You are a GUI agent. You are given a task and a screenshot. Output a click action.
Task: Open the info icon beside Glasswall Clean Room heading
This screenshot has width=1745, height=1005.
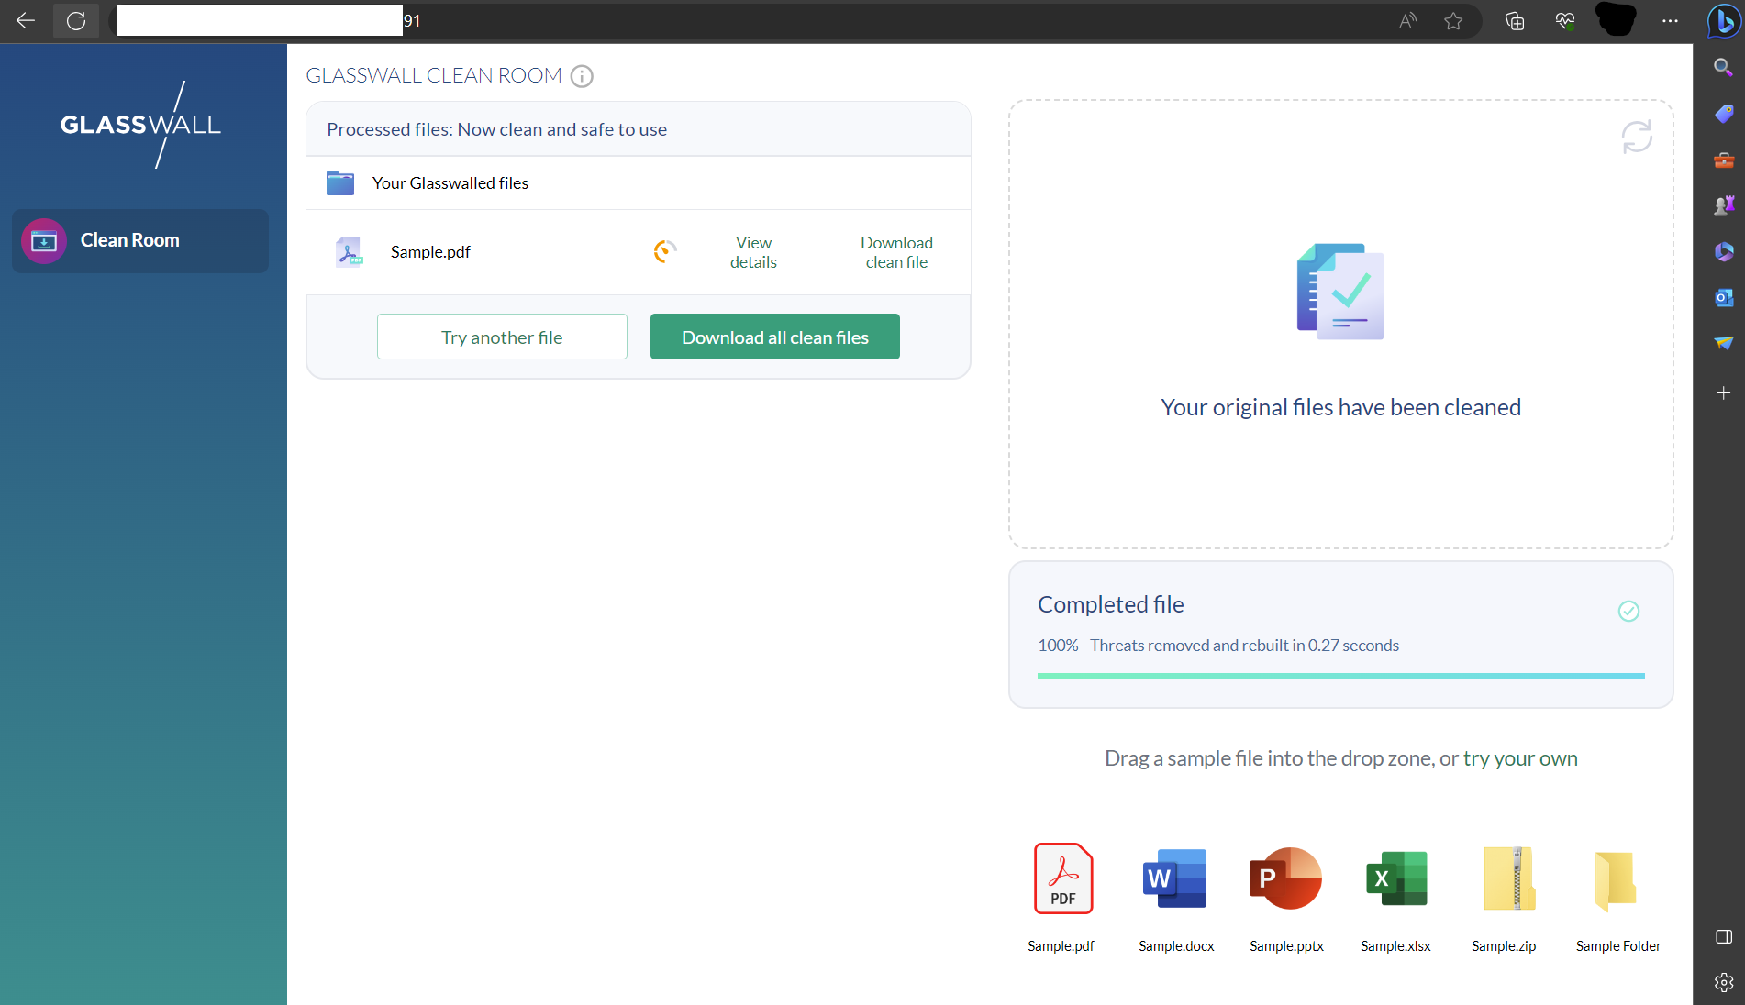tap(582, 76)
